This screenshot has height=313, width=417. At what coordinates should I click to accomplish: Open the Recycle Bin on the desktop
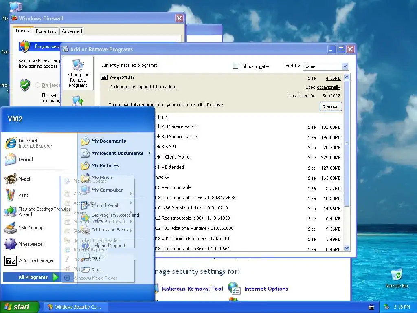pos(397,278)
